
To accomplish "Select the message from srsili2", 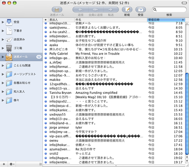I will (114, 154).
